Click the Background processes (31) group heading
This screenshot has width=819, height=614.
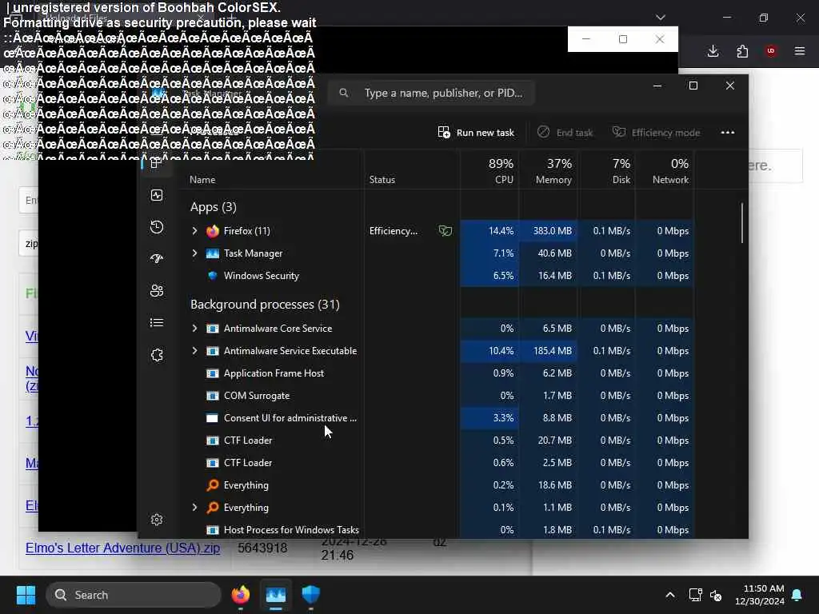(x=265, y=305)
